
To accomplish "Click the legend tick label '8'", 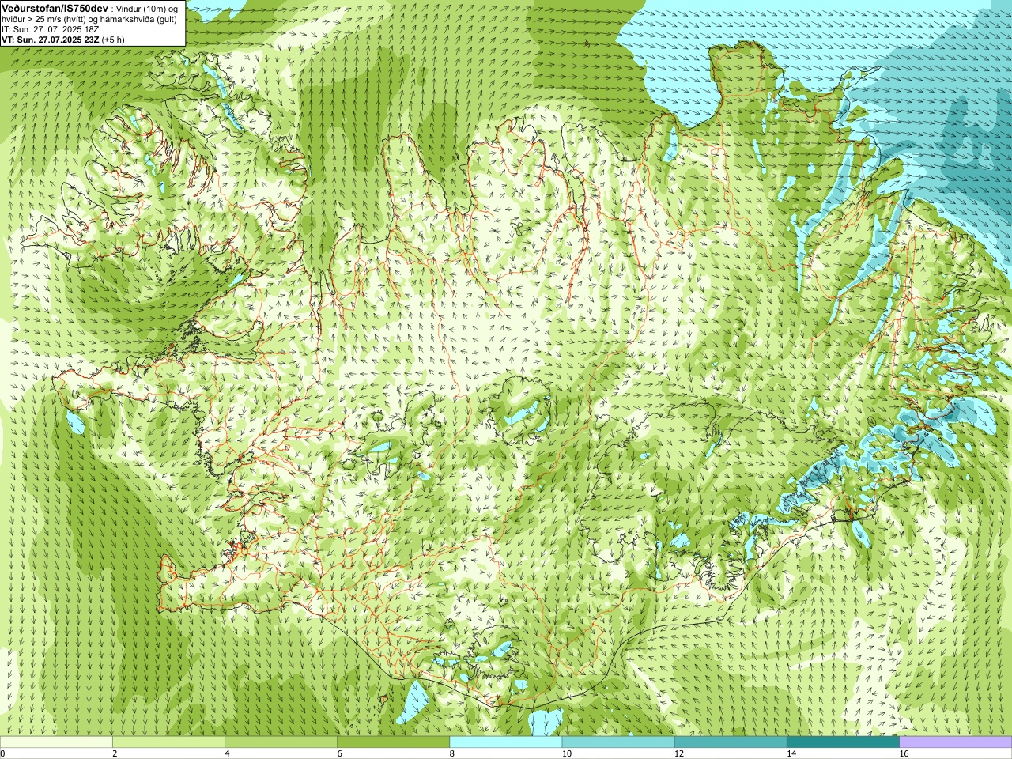I will [451, 753].
